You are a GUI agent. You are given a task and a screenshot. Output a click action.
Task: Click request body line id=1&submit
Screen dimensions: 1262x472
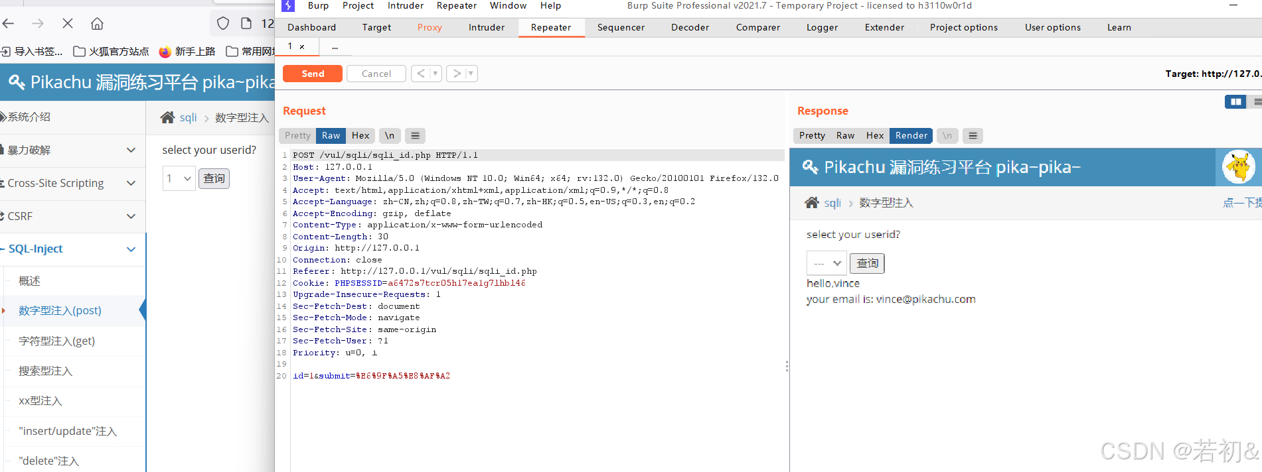pos(371,376)
